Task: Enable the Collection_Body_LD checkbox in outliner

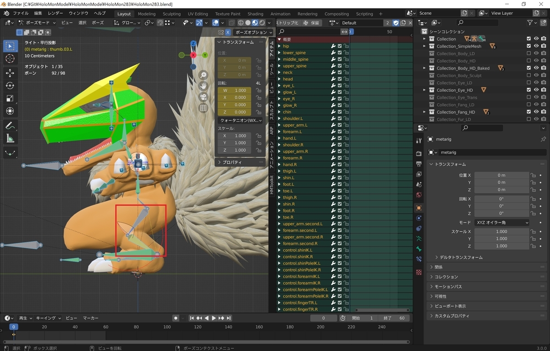Action: (529, 54)
